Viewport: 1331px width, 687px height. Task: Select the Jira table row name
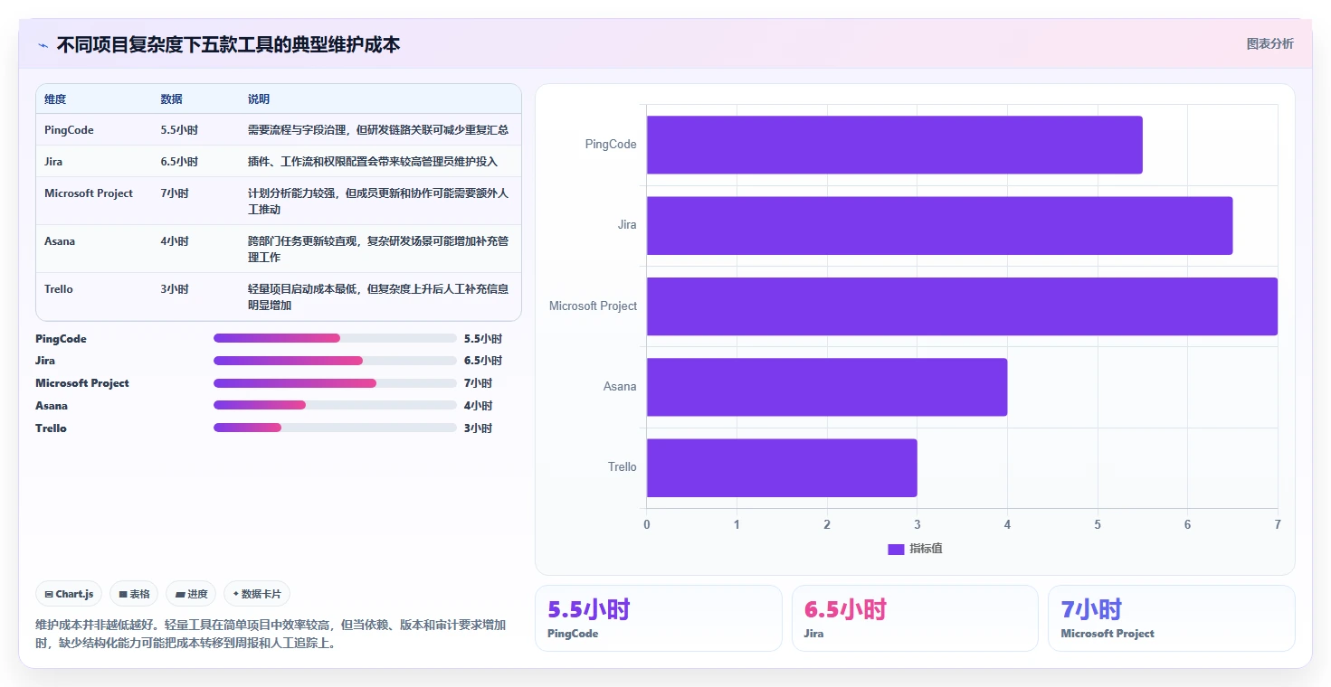click(53, 162)
